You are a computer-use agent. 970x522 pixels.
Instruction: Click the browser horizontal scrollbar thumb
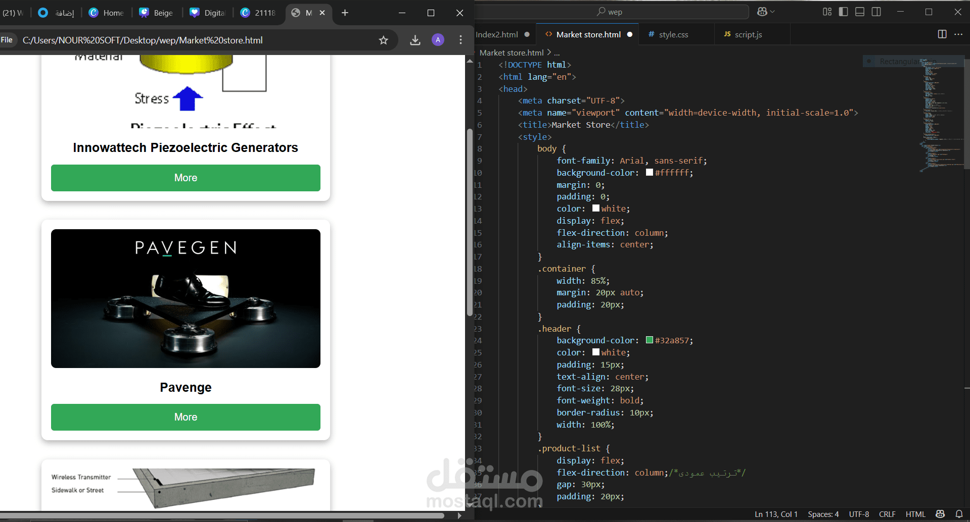click(x=222, y=515)
